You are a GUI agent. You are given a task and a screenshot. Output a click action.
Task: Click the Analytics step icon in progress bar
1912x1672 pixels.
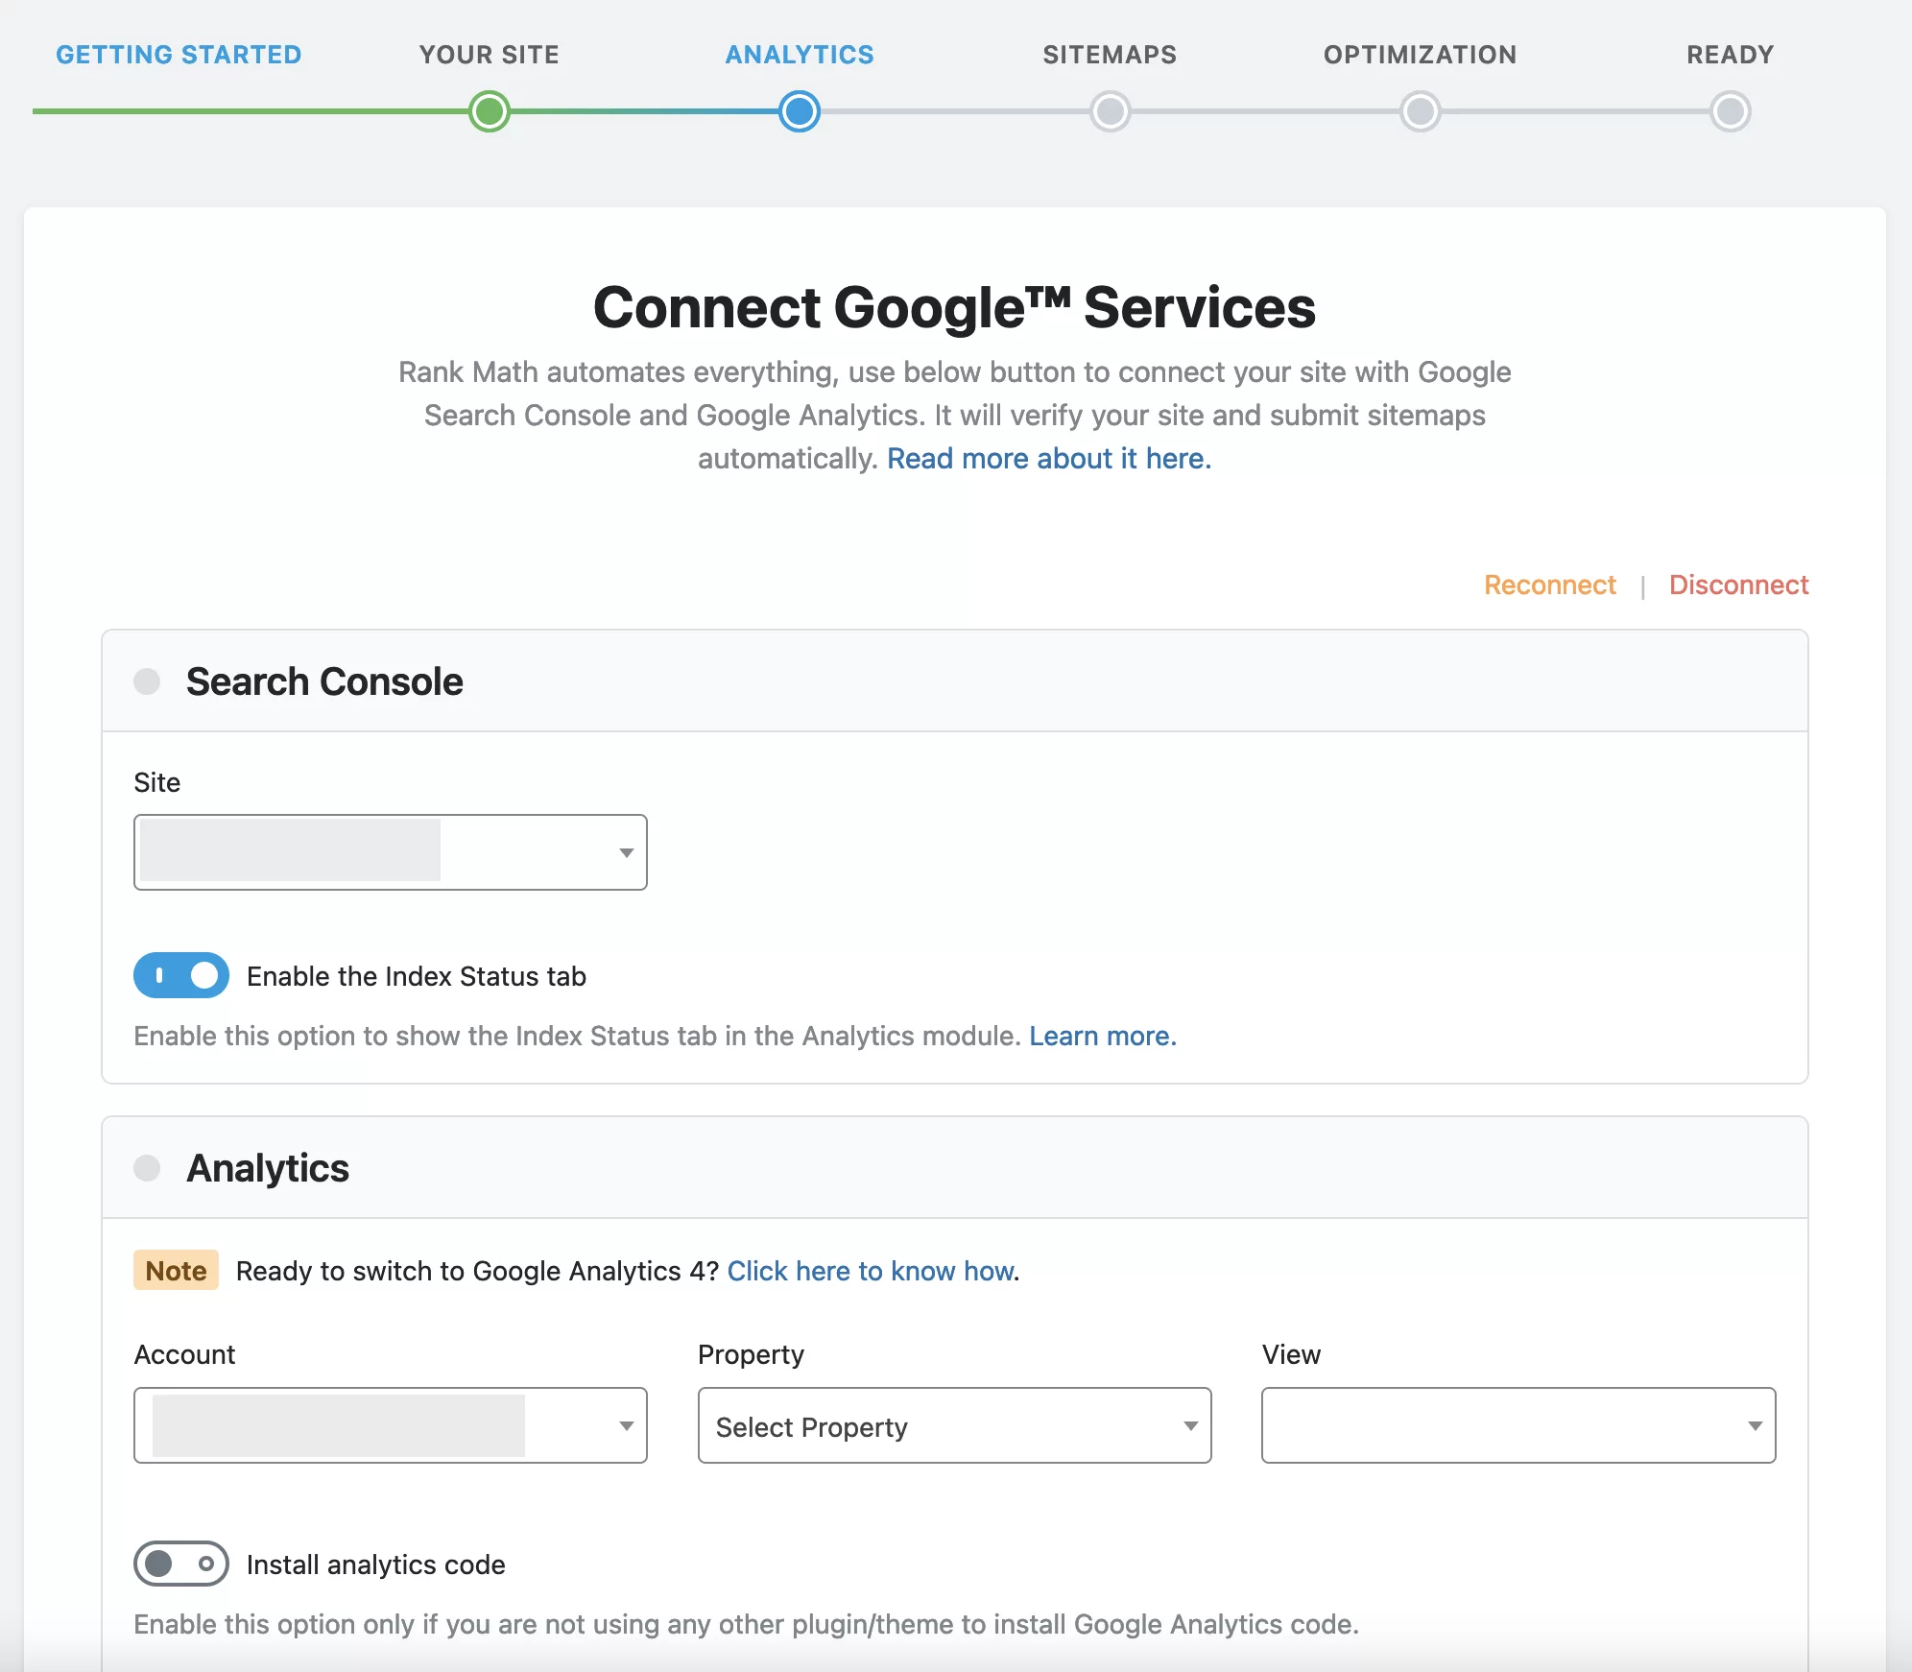pos(800,110)
